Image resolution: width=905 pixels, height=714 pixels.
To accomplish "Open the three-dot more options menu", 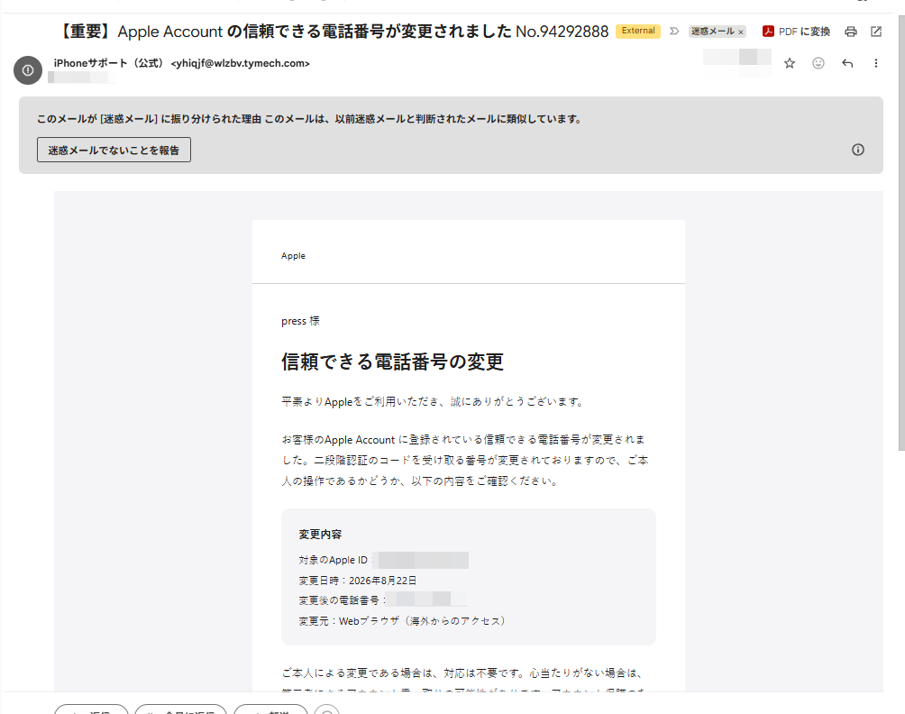I will [876, 63].
